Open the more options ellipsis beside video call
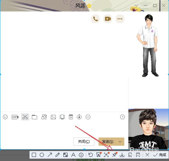 [x=120, y=19]
